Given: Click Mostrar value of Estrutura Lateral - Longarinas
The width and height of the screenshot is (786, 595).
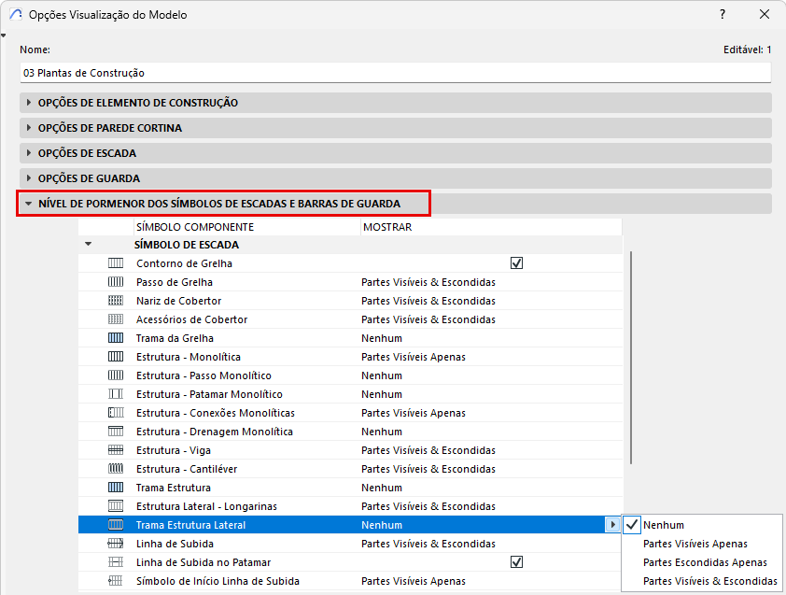Looking at the screenshot, I should pyautogui.click(x=428, y=506).
